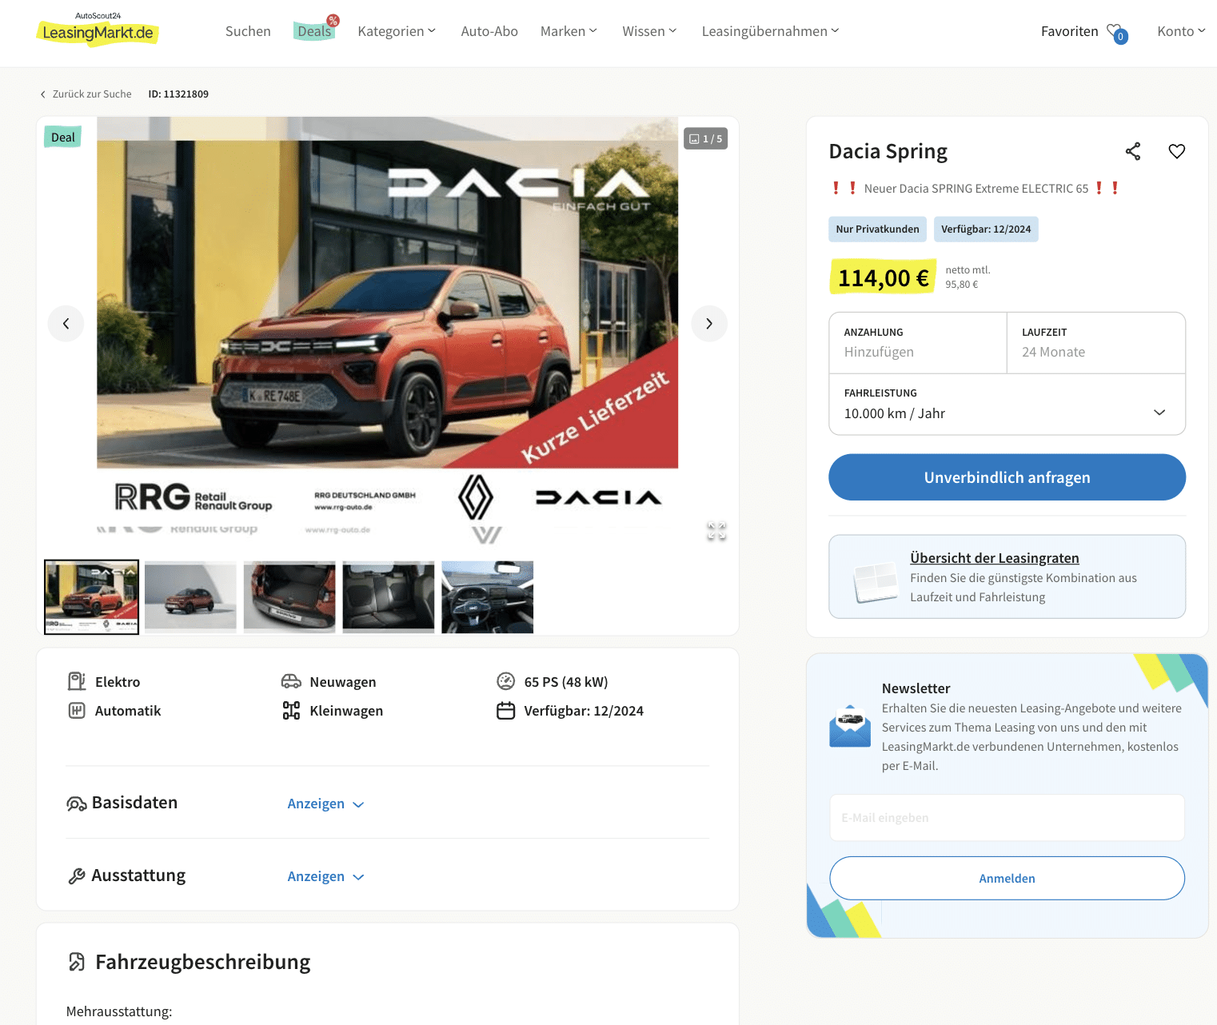
Task: Click the Automatik gearbox icon
Action: click(x=77, y=710)
